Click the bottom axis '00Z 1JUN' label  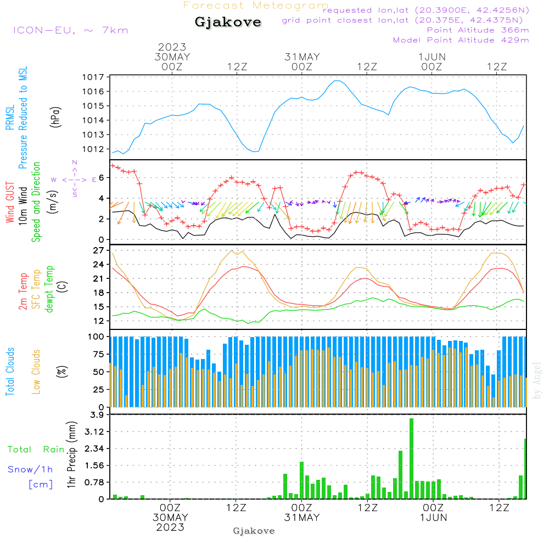click(434, 513)
